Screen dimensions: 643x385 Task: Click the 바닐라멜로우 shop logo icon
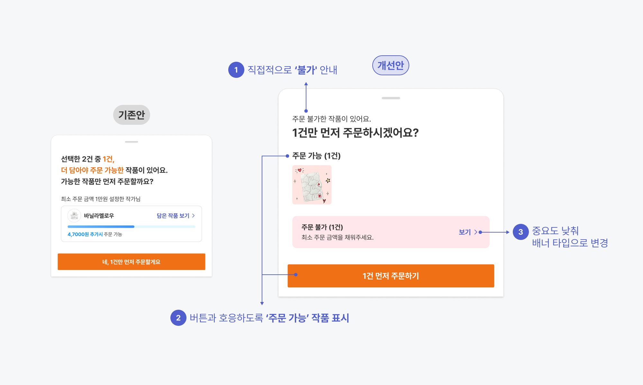pyautogui.click(x=74, y=216)
